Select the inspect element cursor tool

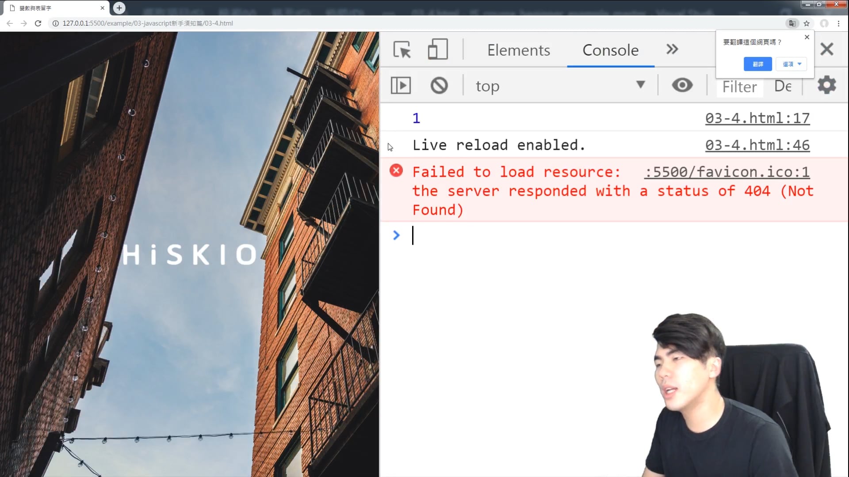402,49
